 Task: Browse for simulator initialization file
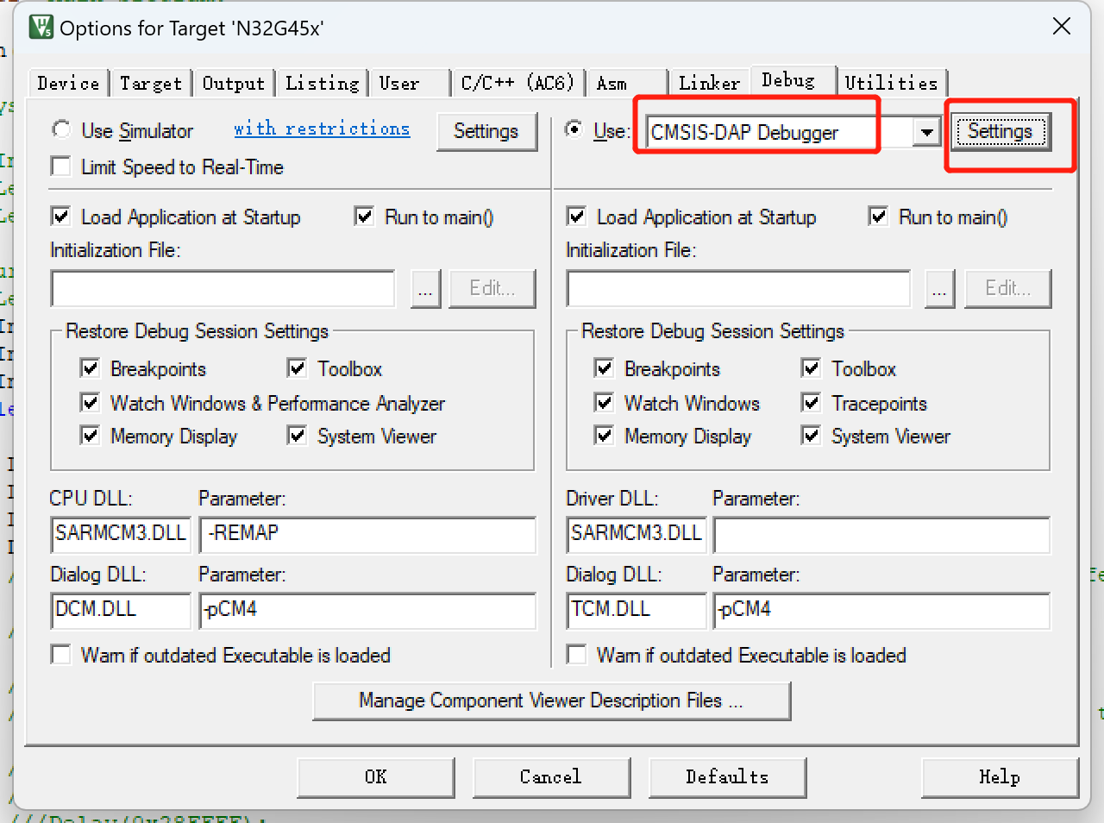(425, 288)
